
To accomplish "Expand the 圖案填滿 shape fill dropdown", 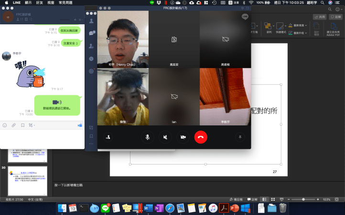I will [x=306, y=25].
